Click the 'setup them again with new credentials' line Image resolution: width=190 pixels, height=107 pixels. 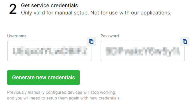click(64, 98)
